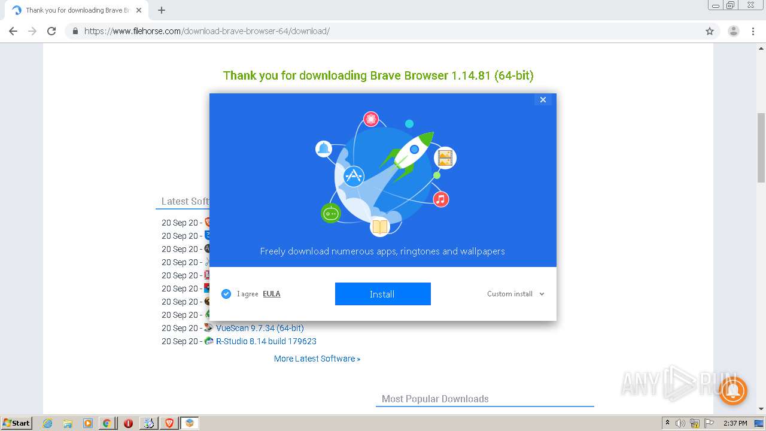Click the 2:37 PM taskbar clock
The width and height of the screenshot is (766, 431).
[735, 423]
